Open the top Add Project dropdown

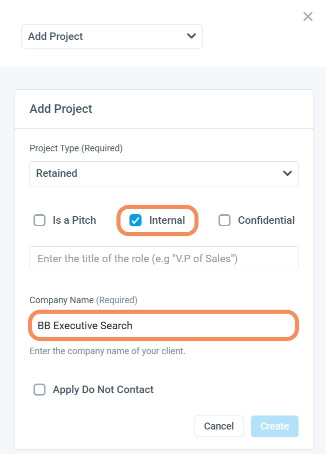point(111,36)
